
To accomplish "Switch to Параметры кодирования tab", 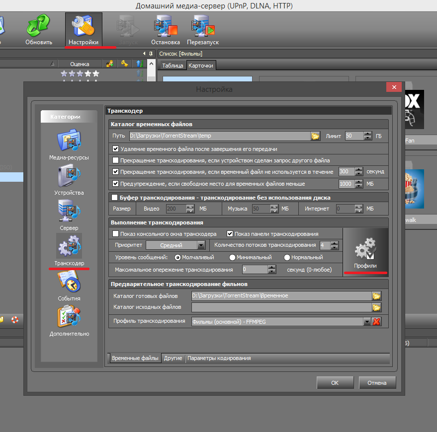I will pos(219,358).
